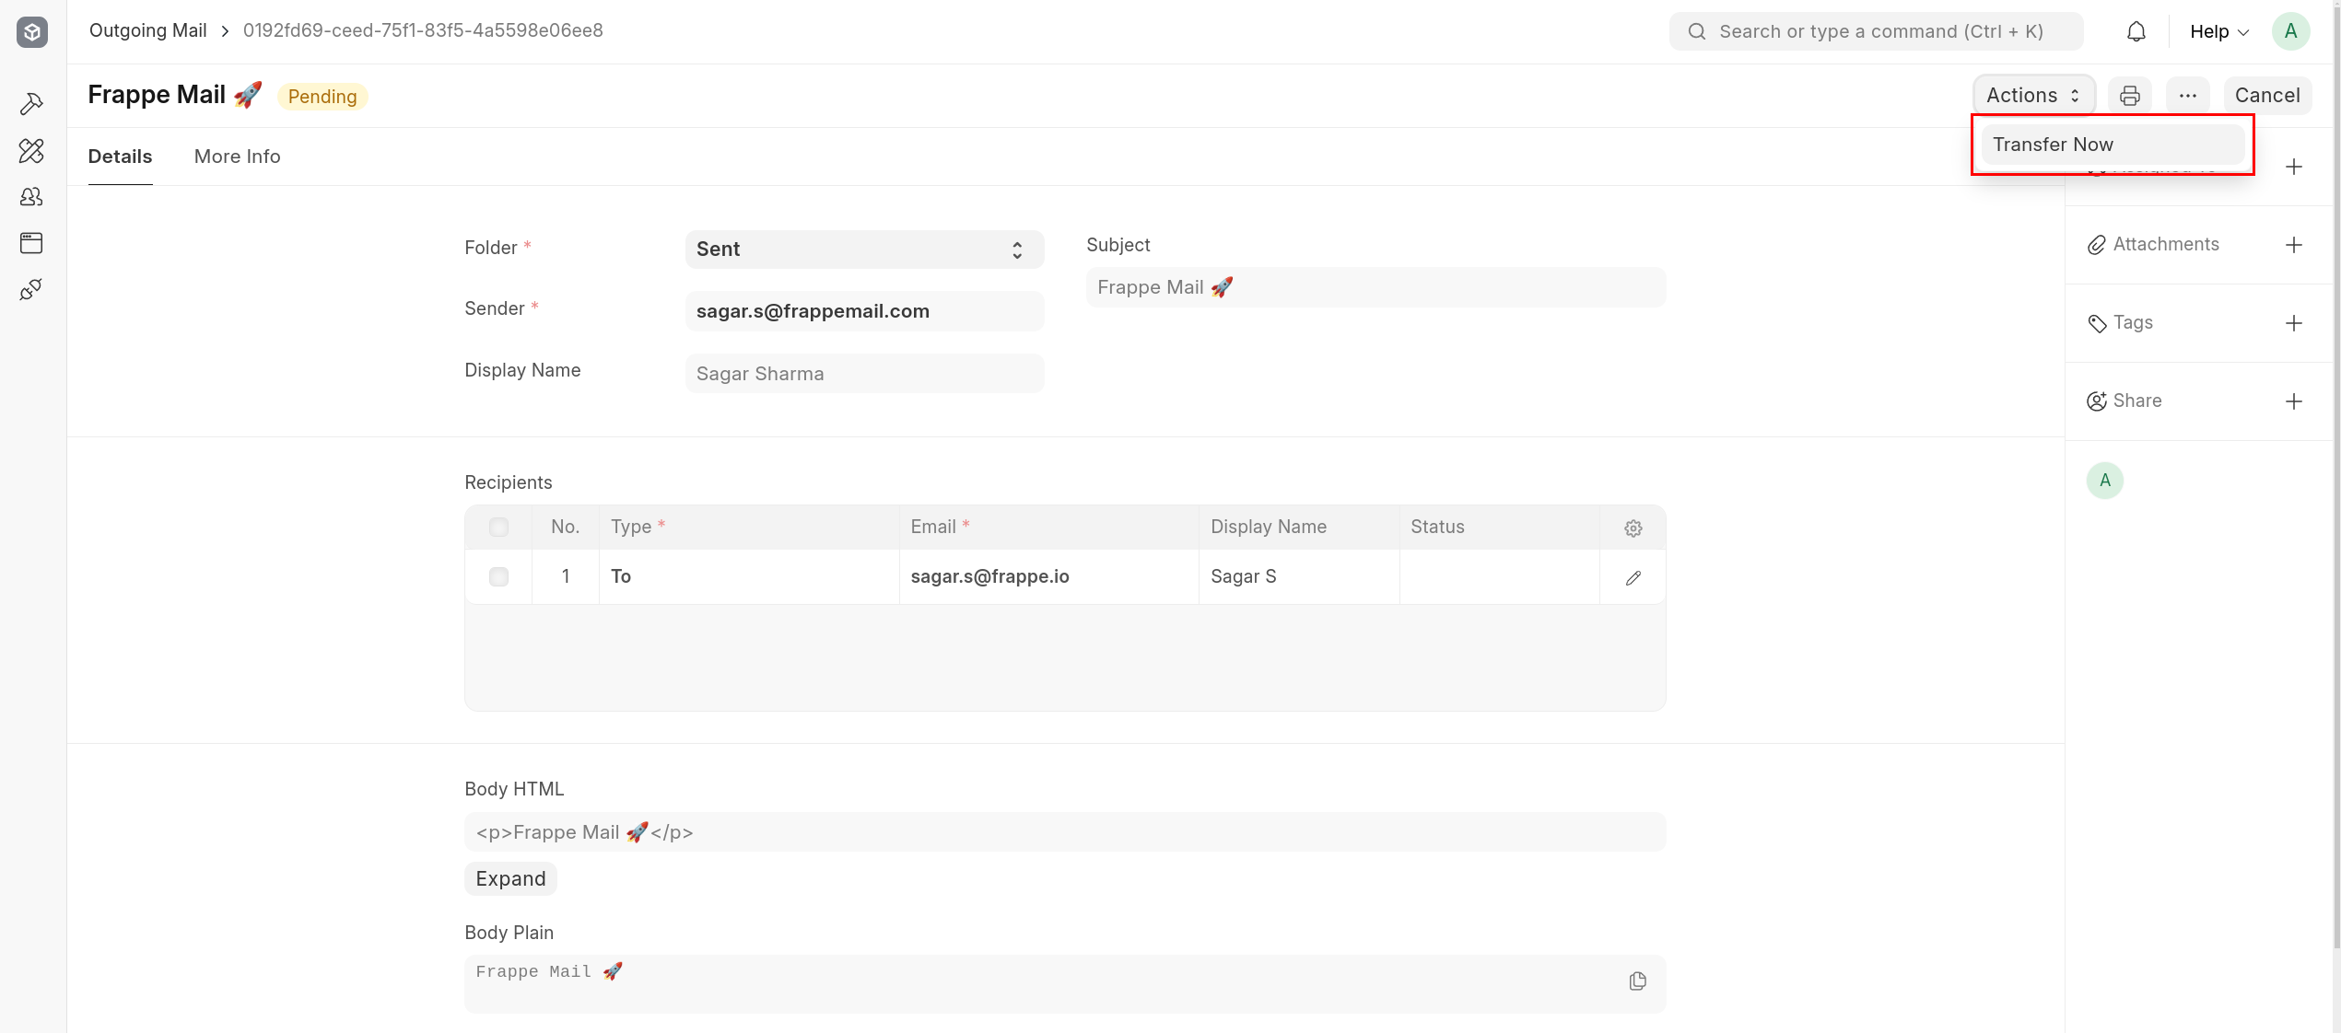This screenshot has width=2341, height=1033.
Task: Add an assignment with plus icon
Action: 2293,167
